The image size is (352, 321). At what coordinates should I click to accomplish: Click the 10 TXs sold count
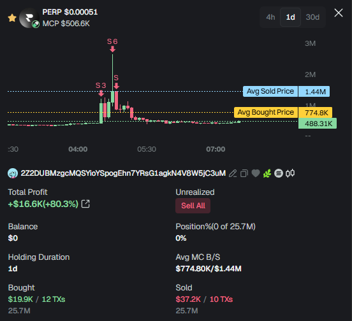click(x=221, y=299)
